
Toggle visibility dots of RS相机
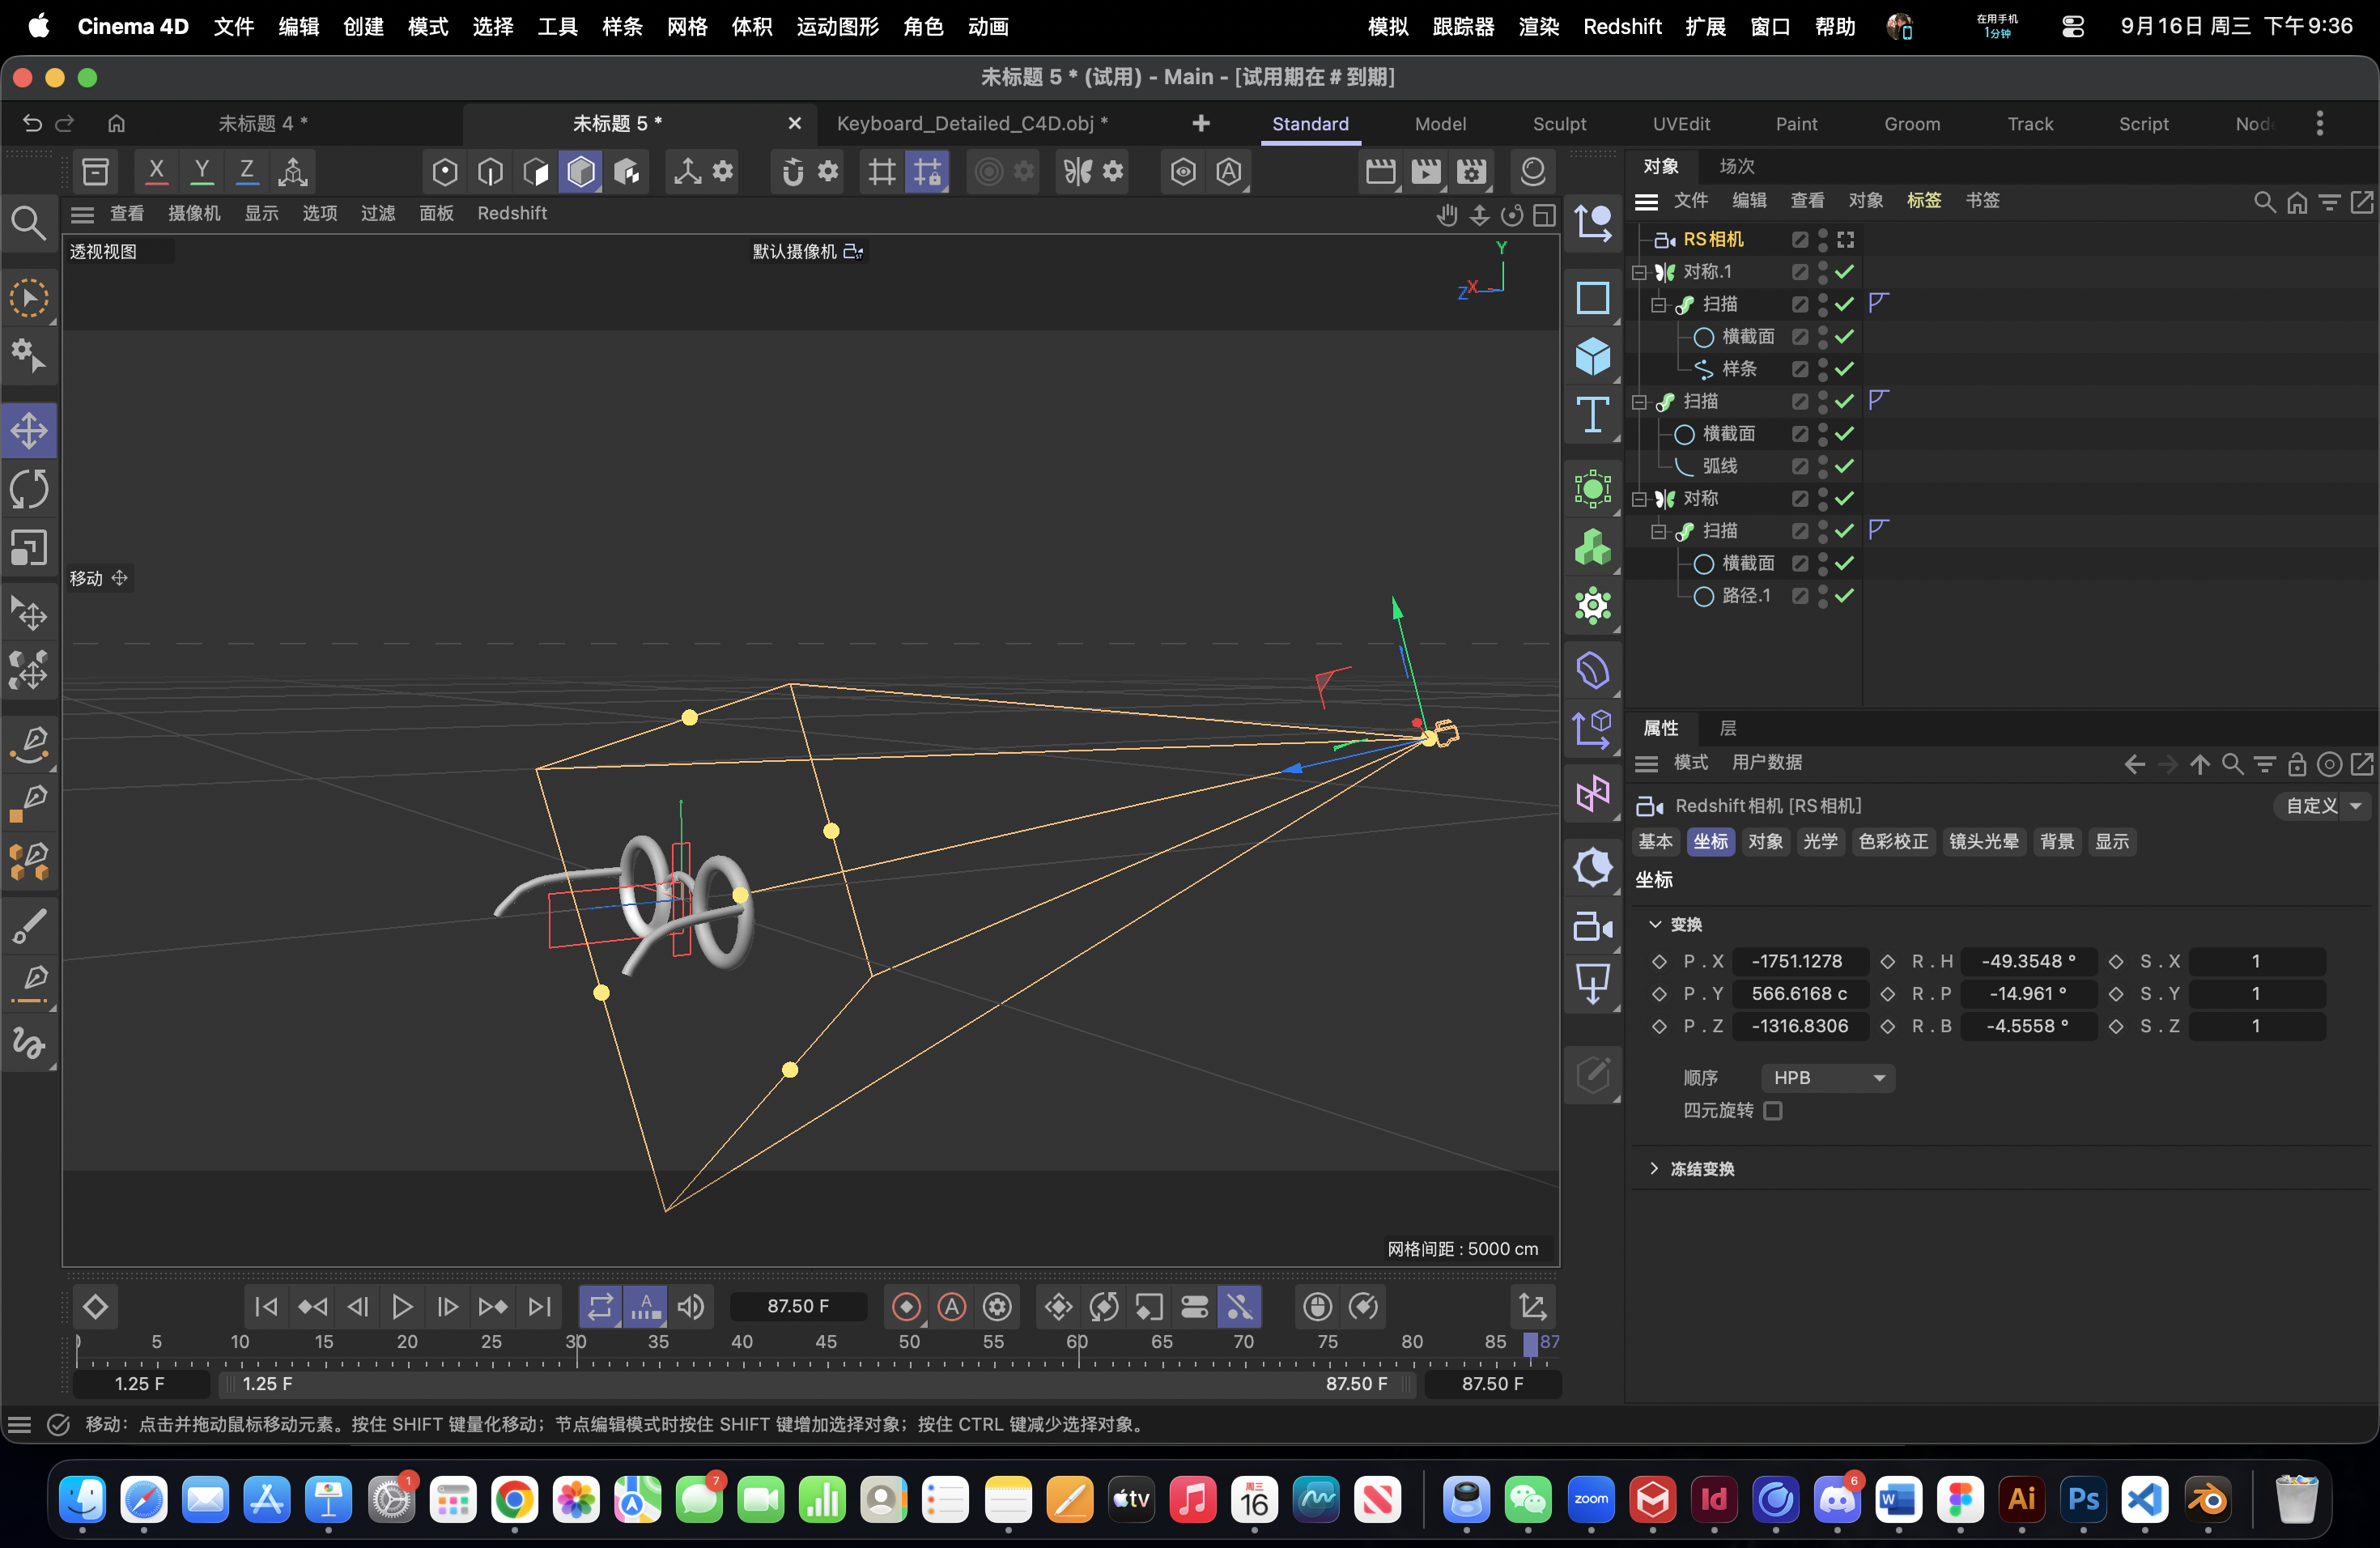pyautogui.click(x=1823, y=240)
